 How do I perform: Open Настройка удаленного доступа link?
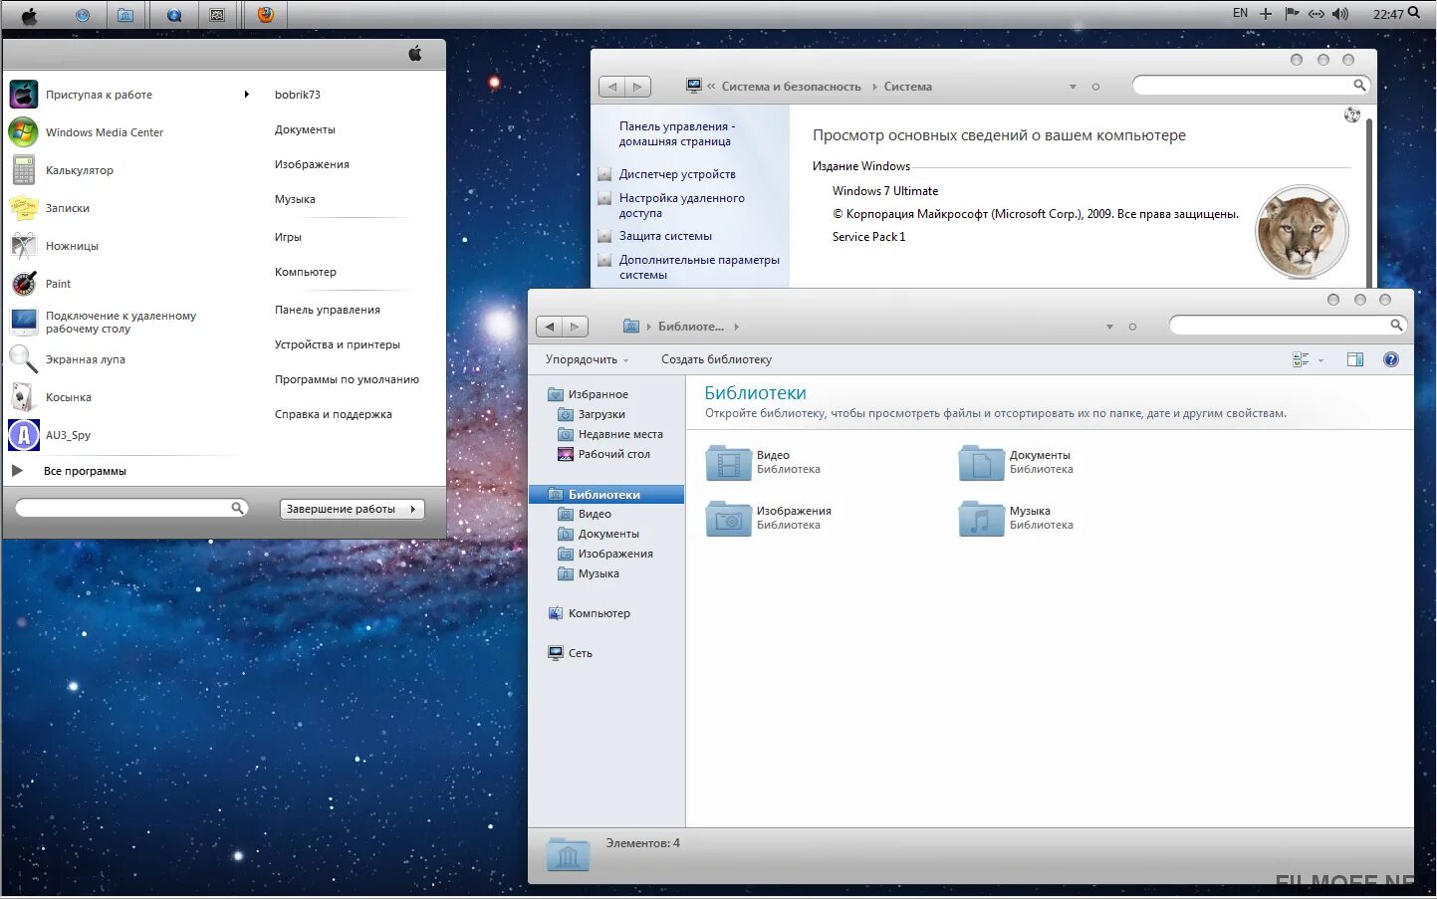pyautogui.click(x=681, y=205)
